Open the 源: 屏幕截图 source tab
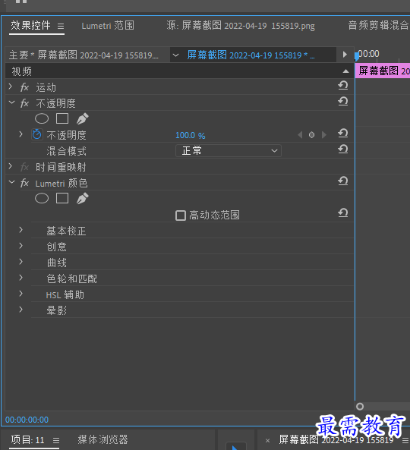 pos(241,26)
